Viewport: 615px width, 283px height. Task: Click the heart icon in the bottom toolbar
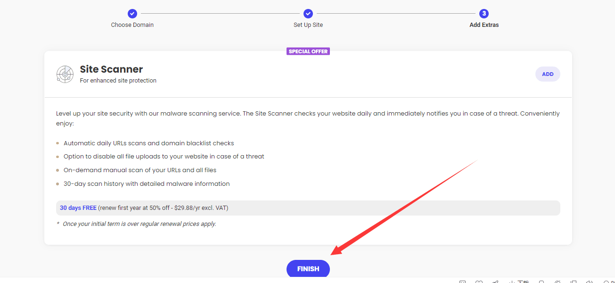click(x=479, y=281)
